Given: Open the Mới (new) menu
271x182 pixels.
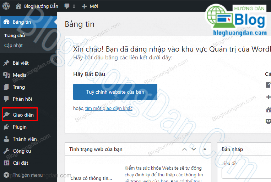Looking at the screenshot, I should 94,6.
